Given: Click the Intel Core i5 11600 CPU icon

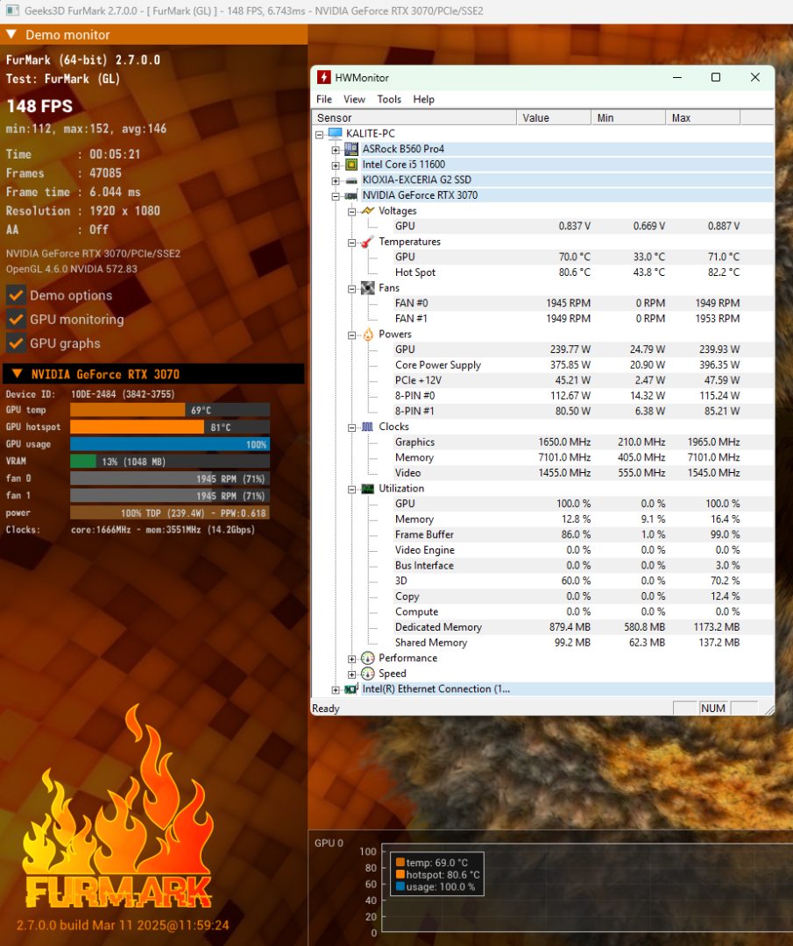Looking at the screenshot, I should (351, 164).
